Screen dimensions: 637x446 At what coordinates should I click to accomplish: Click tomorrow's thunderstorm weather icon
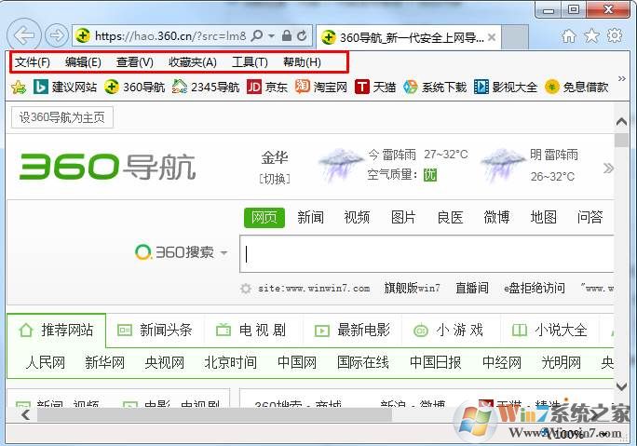[x=503, y=165]
